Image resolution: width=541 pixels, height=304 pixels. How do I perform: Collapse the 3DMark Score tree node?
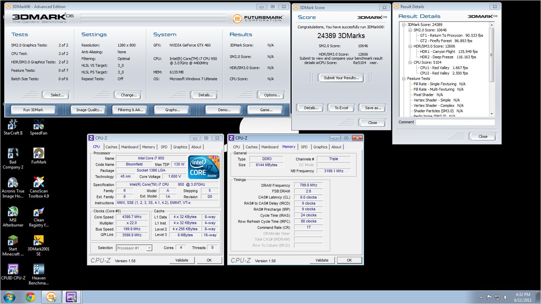coord(404,25)
